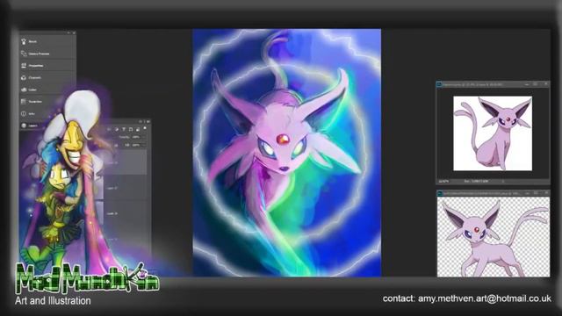Open the layer Opacity slider dropdown arrow
Screen dimensions: 562x316
tap(143, 137)
